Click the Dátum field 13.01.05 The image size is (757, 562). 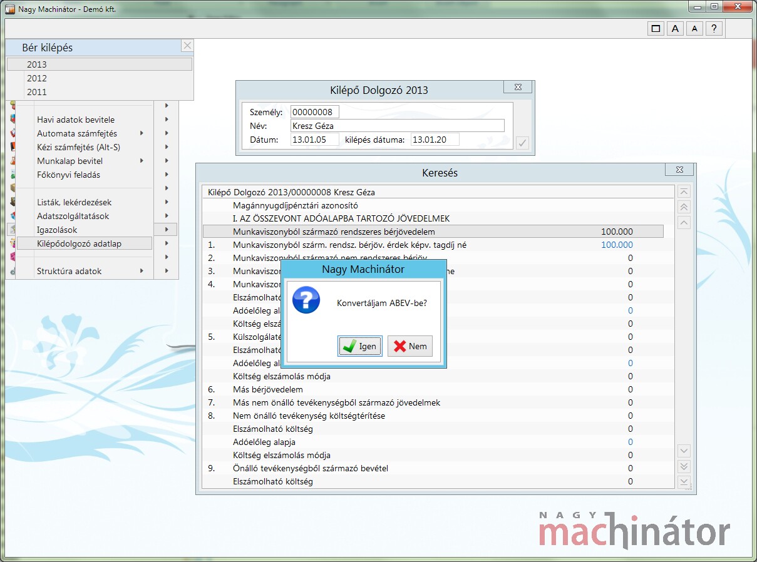pyautogui.click(x=315, y=140)
